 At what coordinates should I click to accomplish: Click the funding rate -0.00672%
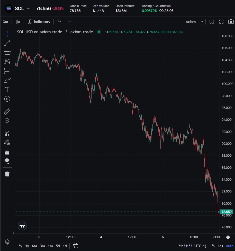click(x=149, y=11)
